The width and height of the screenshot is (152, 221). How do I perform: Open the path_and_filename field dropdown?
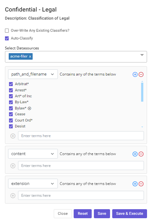click(x=33, y=74)
